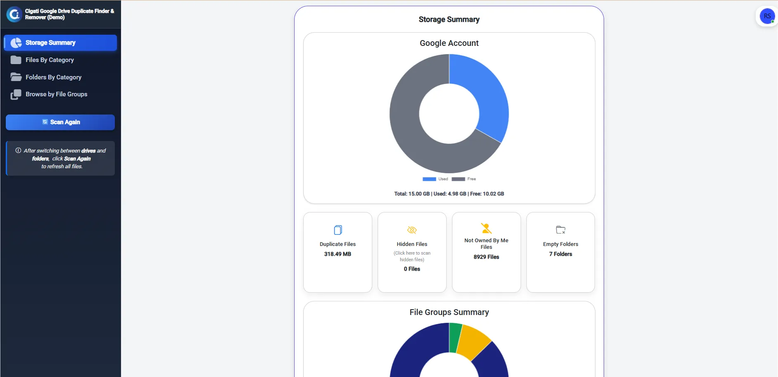Click the '8929 Files' count

(486, 257)
